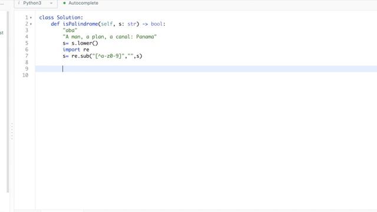Place cursor on highlighted line 9
This screenshot has height=212, width=377.
(x=206, y=69)
